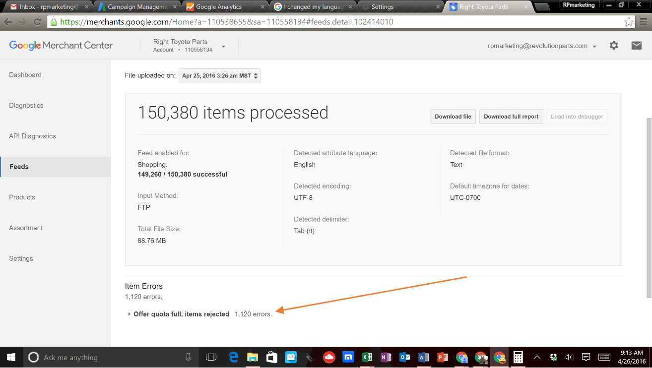Open the Merchant Center settings gear icon
Image resolution: width=652 pixels, height=368 pixels.
(614, 46)
